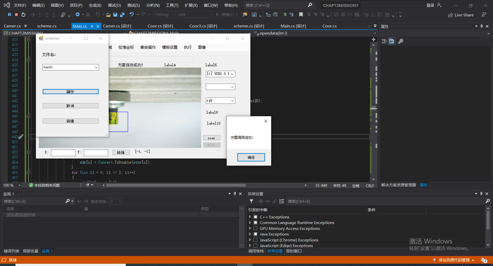Open the 调试(D) menu

coord(114,5)
